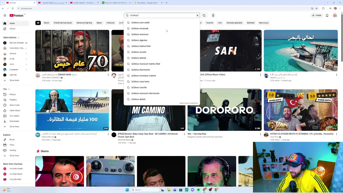
Task: Open the SWAGG MAN 70 video thumbnail
Action: pyautogui.click(x=72, y=51)
